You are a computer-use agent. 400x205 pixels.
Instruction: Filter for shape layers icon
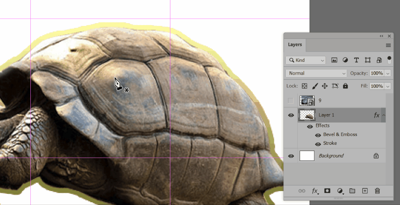(368, 60)
